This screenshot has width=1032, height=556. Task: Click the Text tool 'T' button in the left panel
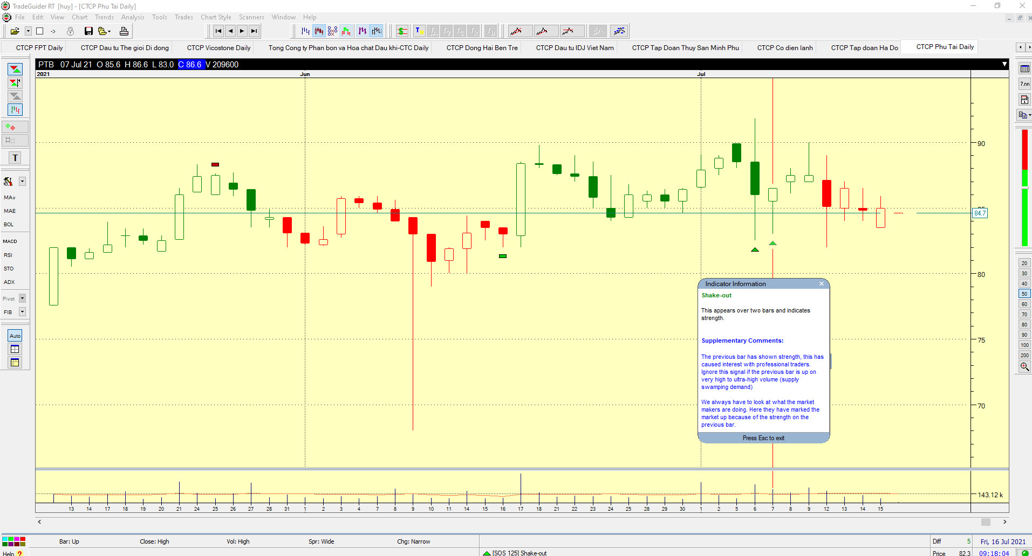click(15, 158)
